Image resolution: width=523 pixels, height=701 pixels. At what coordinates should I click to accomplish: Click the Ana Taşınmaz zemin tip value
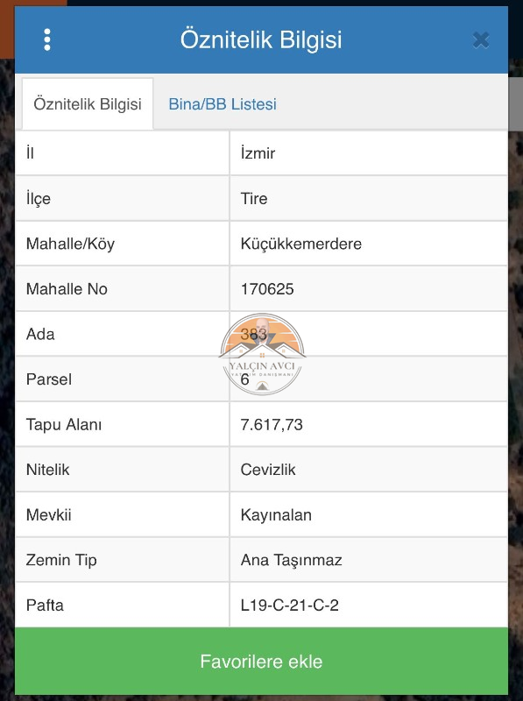pyautogui.click(x=291, y=560)
